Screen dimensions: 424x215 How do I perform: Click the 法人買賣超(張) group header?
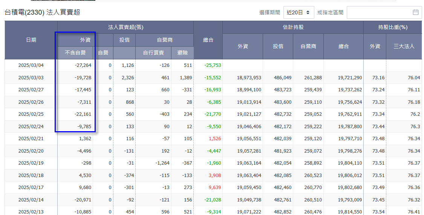pos(126,27)
